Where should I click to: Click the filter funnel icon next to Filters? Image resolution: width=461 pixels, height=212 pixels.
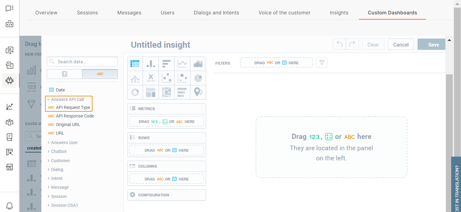click(322, 62)
